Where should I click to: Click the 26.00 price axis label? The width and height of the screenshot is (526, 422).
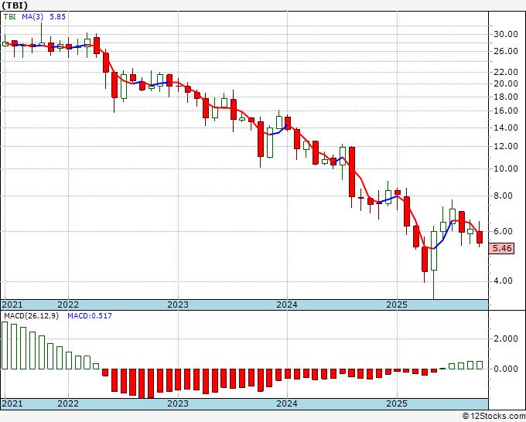click(x=506, y=51)
